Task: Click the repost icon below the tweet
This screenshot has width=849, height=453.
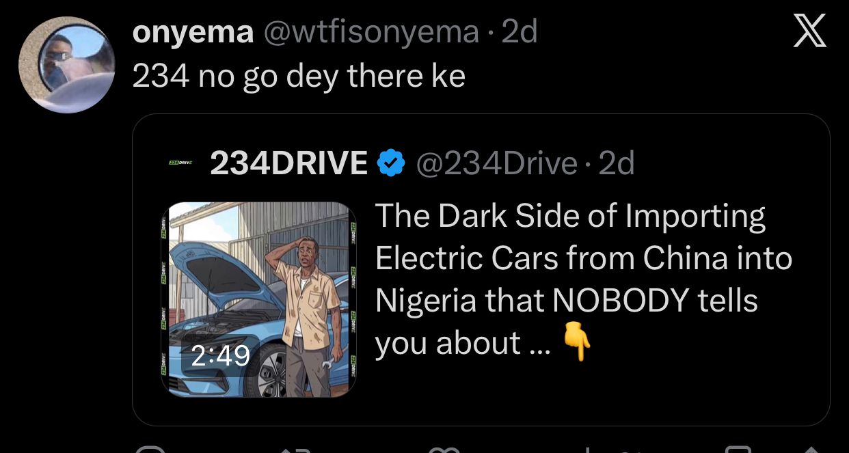Action: pyautogui.click(x=296, y=450)
